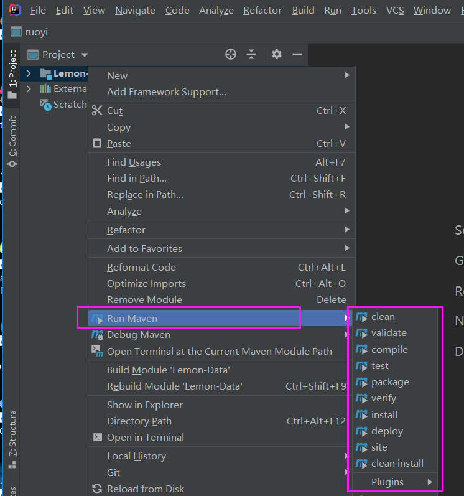Click the Maven icon beside deploy goal
This screenshot has height=496, width=464.
pyautogui.click(x=361, y=431)
